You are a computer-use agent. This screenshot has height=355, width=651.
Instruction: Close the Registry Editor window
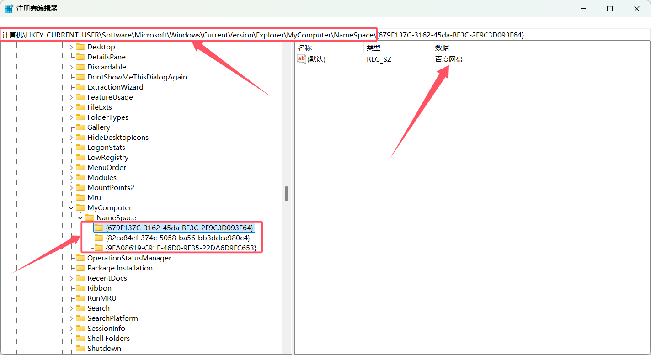pyautogui.click(x=637, y=9)
